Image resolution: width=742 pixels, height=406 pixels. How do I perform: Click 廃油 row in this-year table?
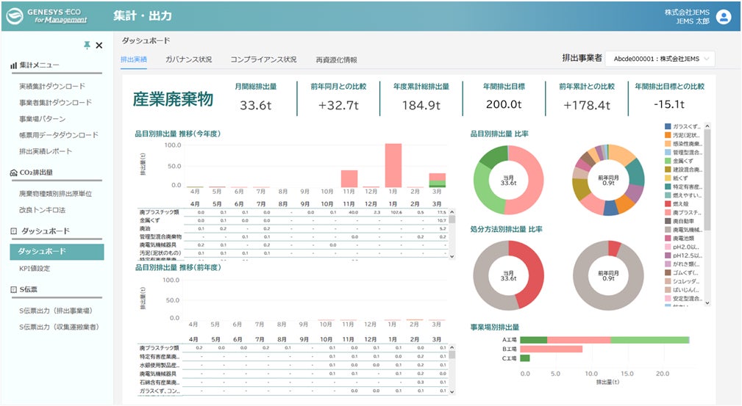coord(293,229)
